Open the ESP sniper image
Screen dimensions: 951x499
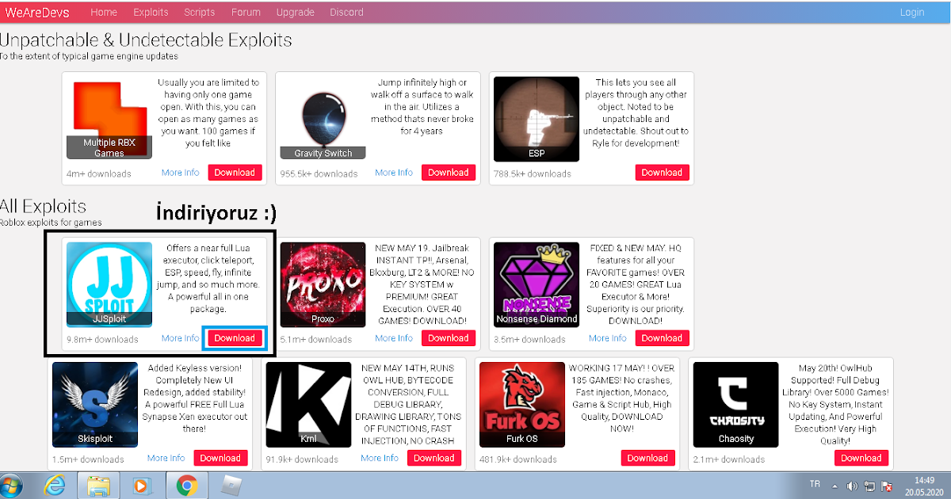coord(537,119)
